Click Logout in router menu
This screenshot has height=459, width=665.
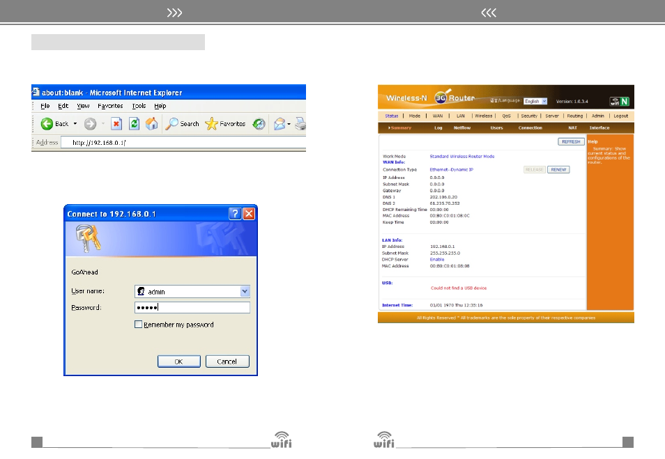tap(620, 116)
